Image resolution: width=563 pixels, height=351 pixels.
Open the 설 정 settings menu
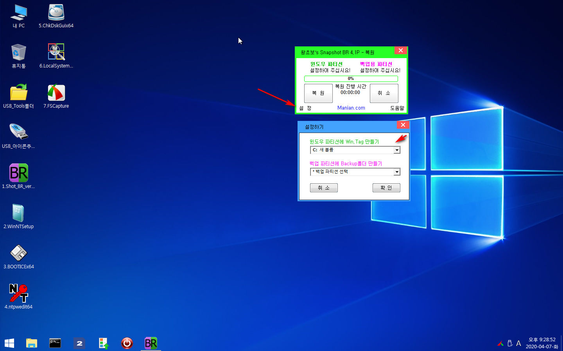tap(305, 108)
